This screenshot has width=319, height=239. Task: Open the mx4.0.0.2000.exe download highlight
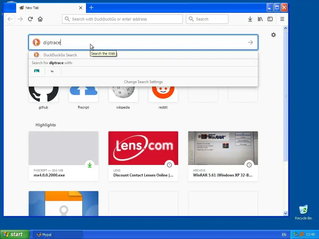(64, 156)
